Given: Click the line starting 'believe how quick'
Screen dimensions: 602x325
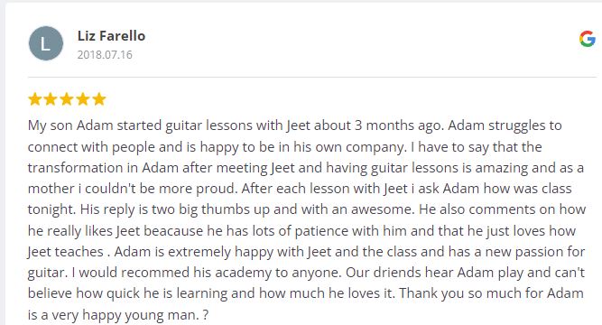Looking at the screenshot, I should tap(306, 293).
